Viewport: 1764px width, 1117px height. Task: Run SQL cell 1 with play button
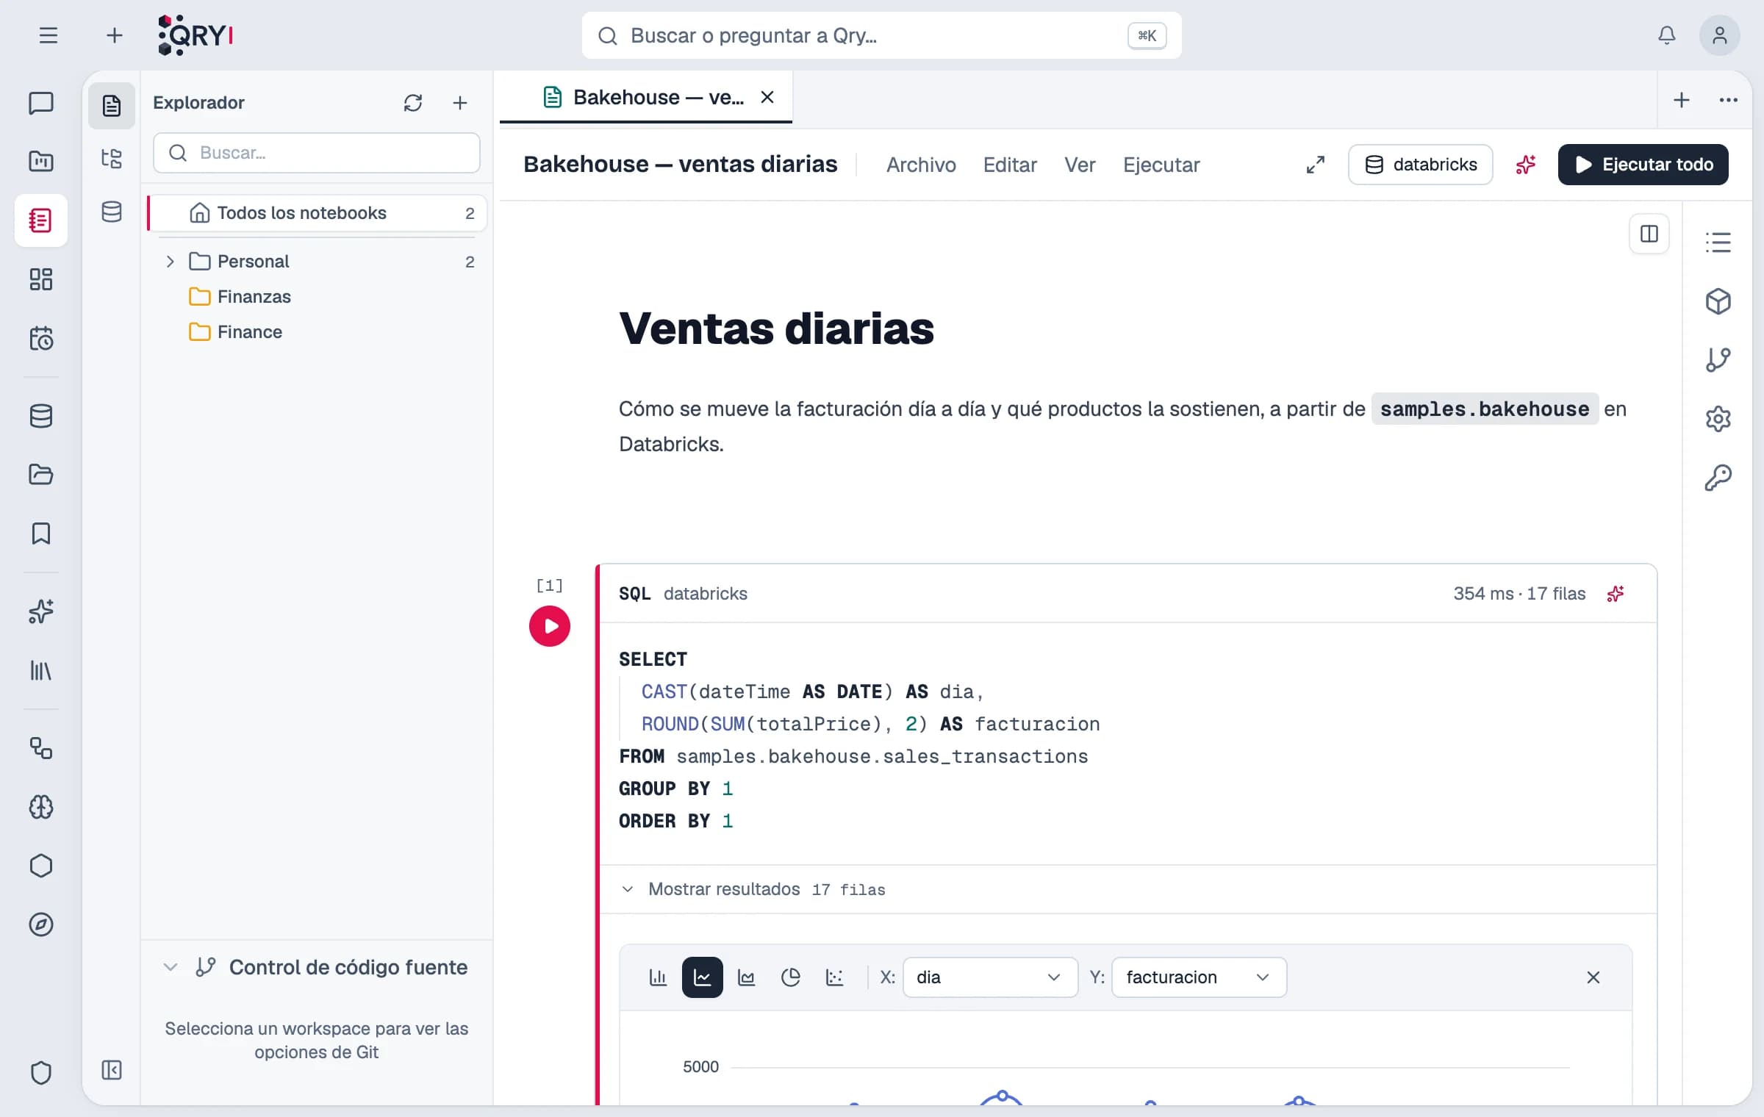coord(550,626)
